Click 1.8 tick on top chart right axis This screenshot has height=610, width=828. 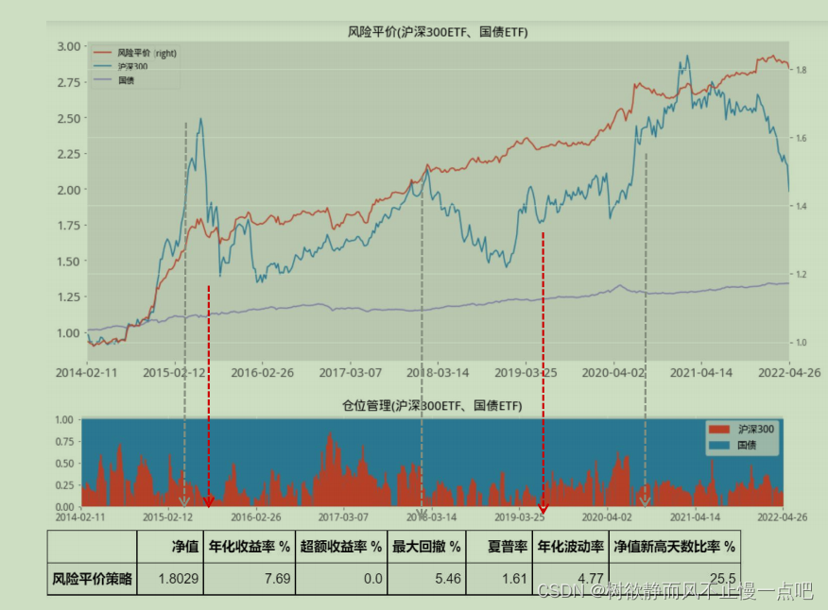tap(802, 70)
